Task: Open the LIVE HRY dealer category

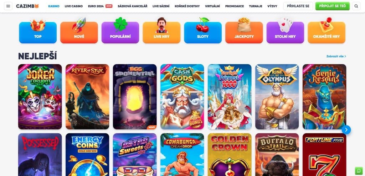Action: tap(161, 32)
